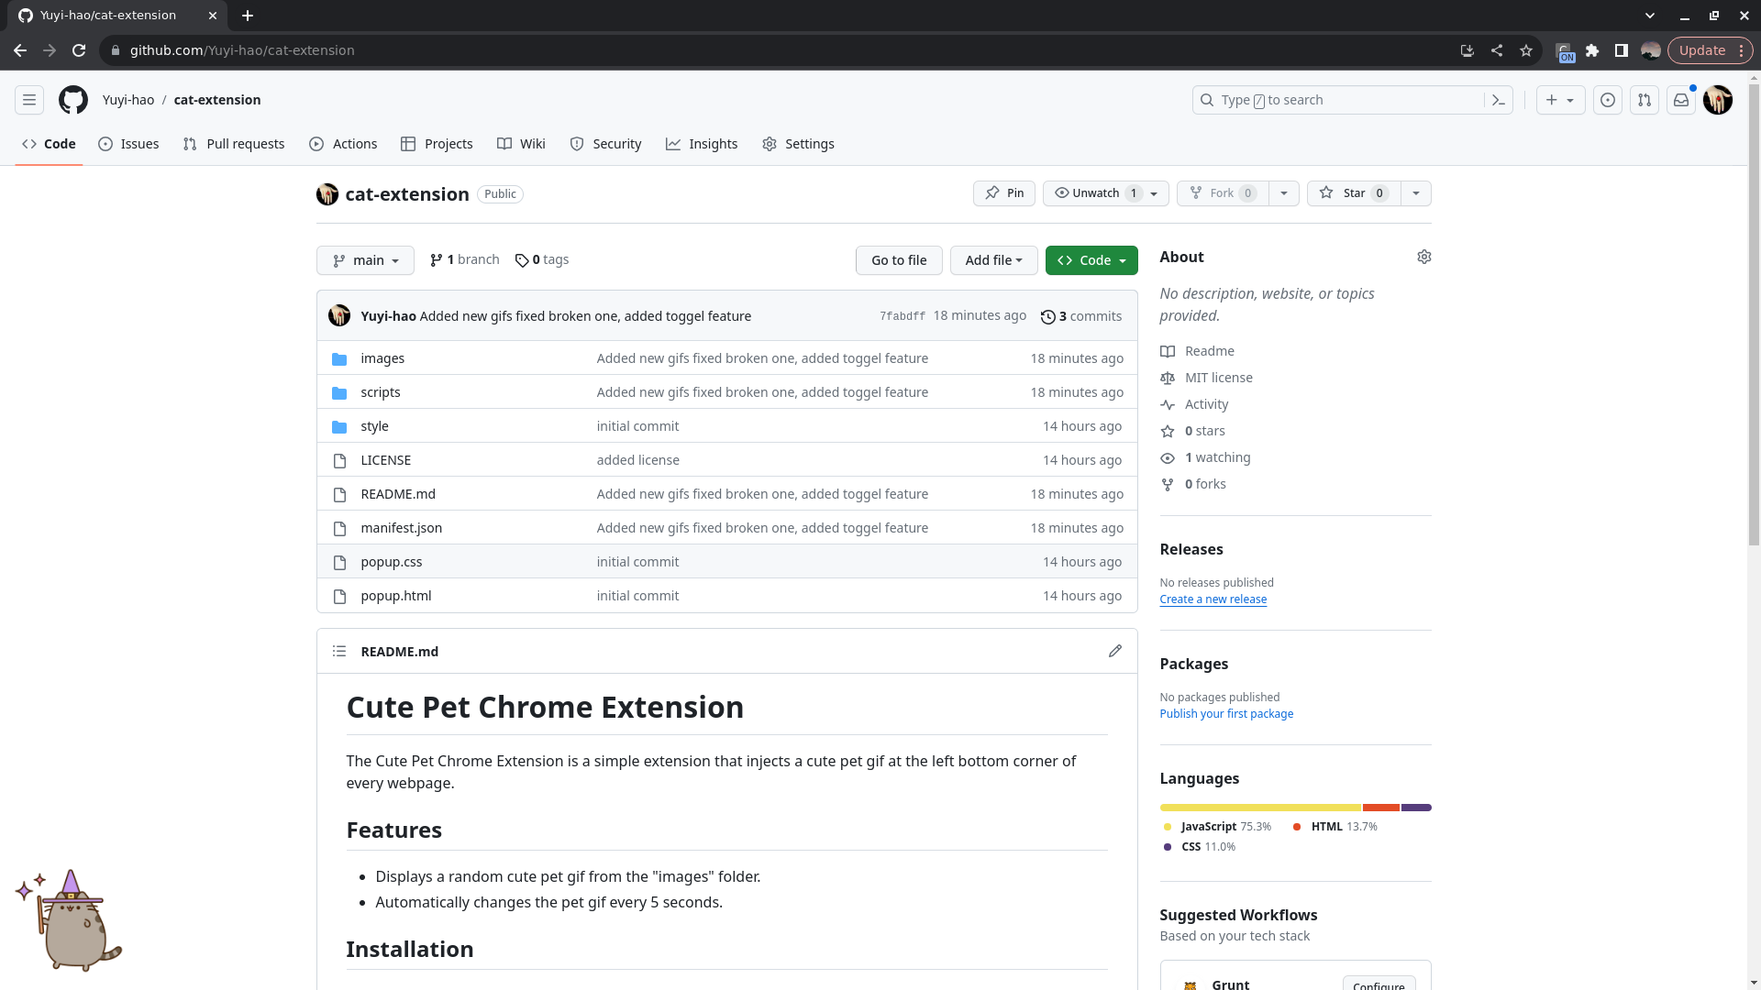The height and width of the screenshot is (990, 1761).
Task: Expand the Star lists dropdown arrow
Action: (1416, 193)
